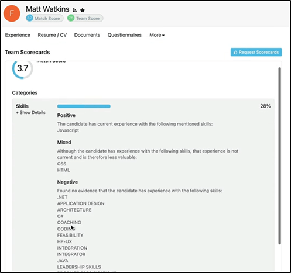
Task: Open the More dropdown menu
Action: pos(157,35)
